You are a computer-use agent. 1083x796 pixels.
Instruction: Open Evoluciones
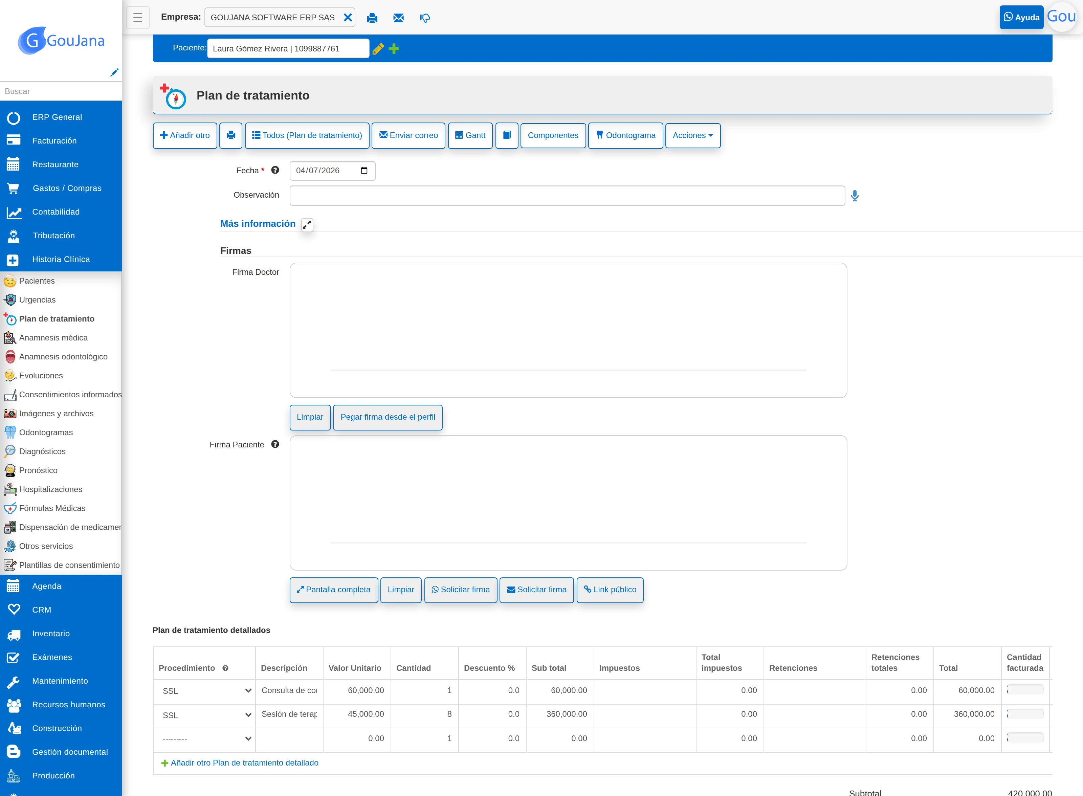pyautogui.click(x=61, y=376)
